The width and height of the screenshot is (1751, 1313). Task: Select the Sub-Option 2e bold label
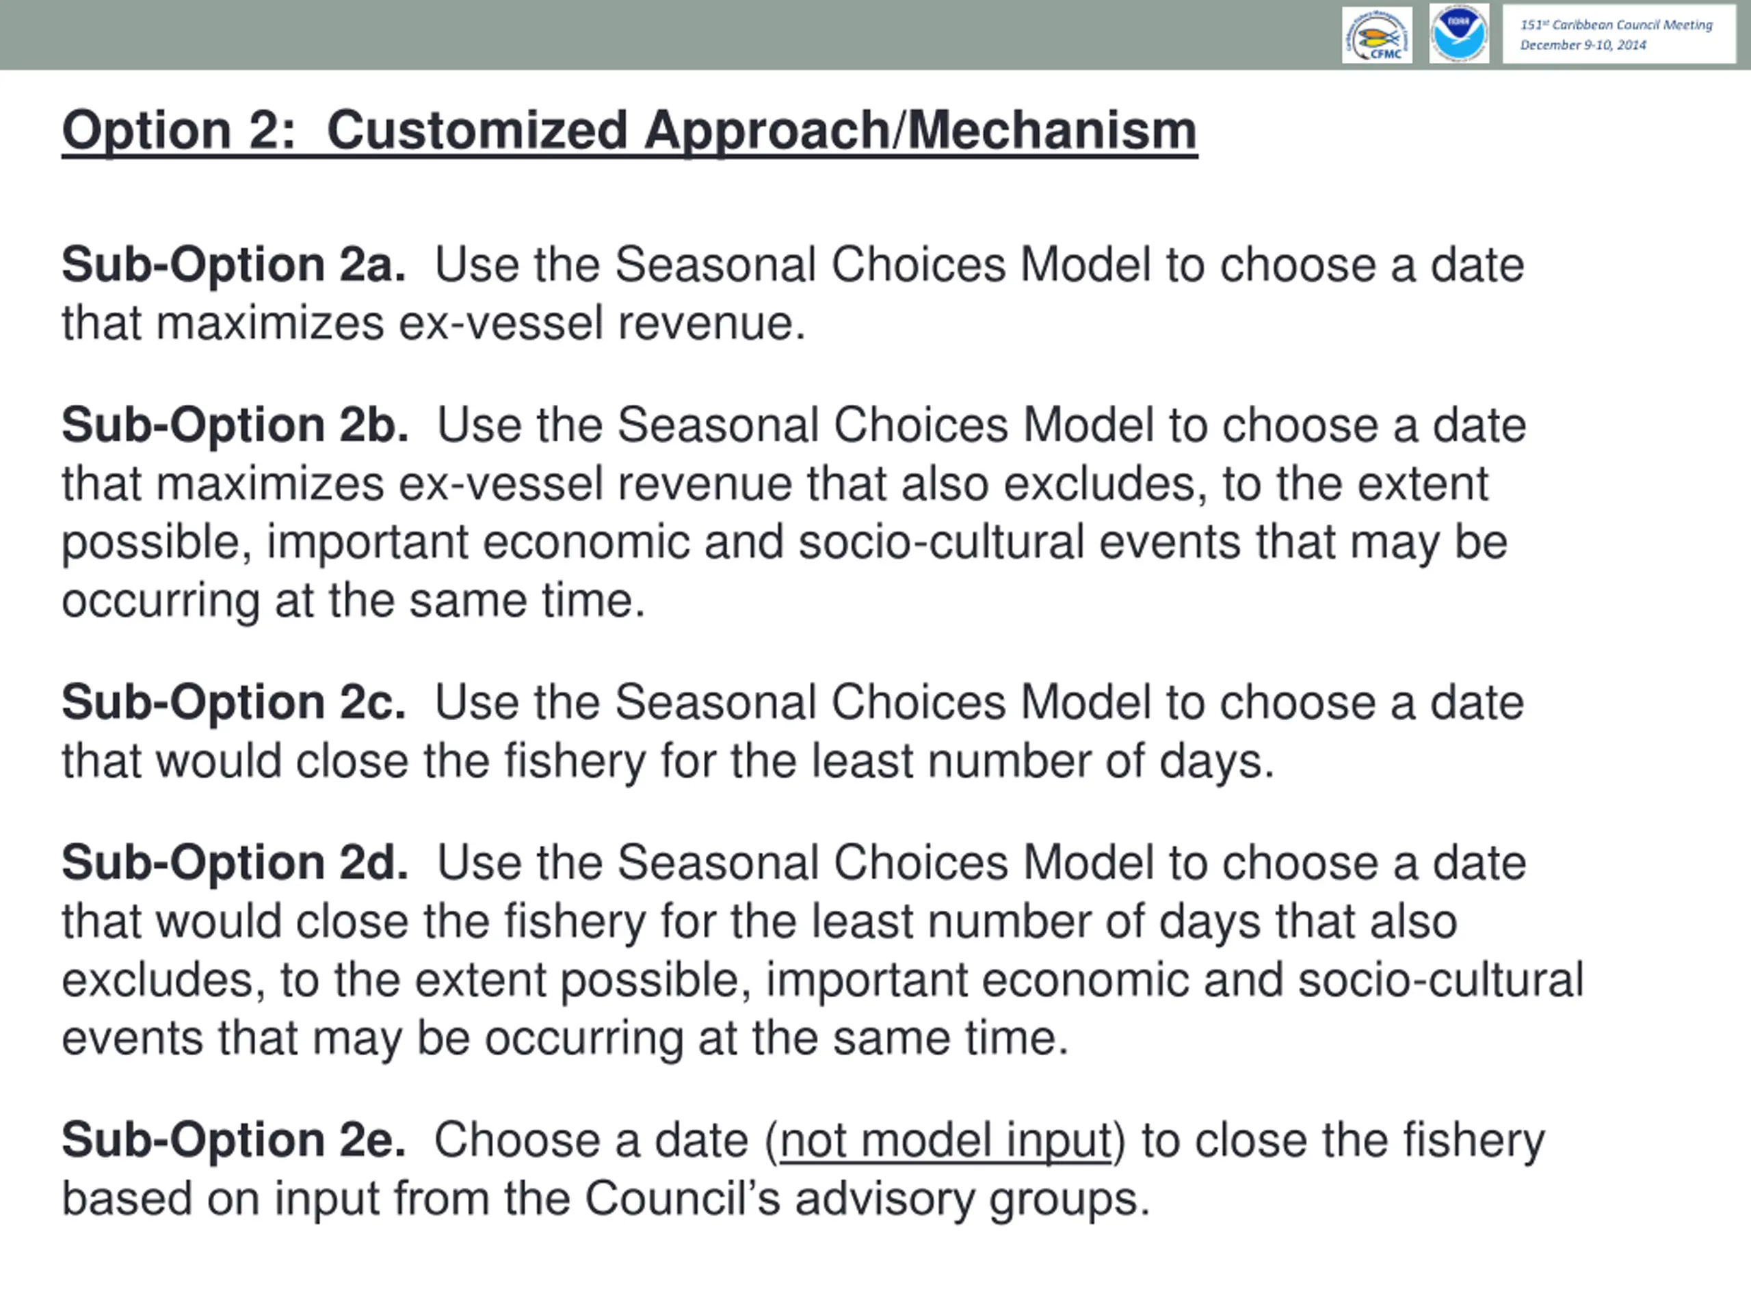[233, 1140]
